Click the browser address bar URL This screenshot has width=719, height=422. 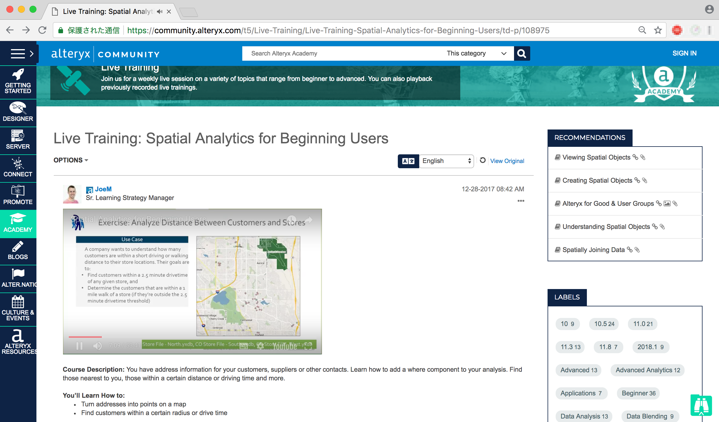[338, 30]
